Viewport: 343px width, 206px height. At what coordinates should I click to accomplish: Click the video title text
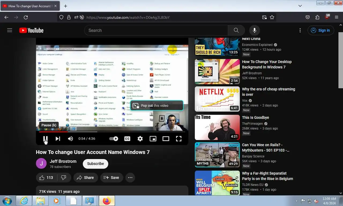[x=93, y=152]
